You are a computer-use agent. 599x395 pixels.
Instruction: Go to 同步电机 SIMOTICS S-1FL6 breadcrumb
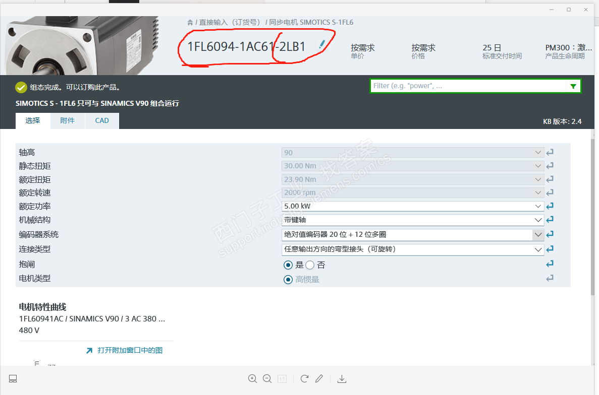tap(311, 23)
